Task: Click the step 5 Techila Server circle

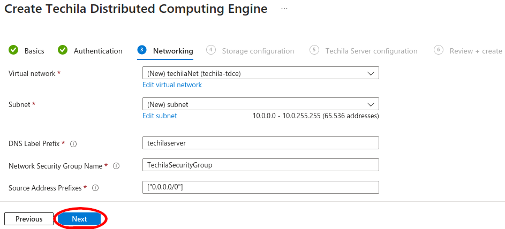Action: (314, 50)
